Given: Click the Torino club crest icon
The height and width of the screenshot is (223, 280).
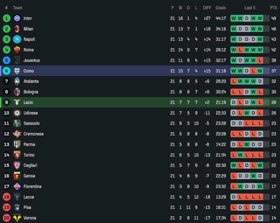Looking at the screenshot, I should [17, 155].
